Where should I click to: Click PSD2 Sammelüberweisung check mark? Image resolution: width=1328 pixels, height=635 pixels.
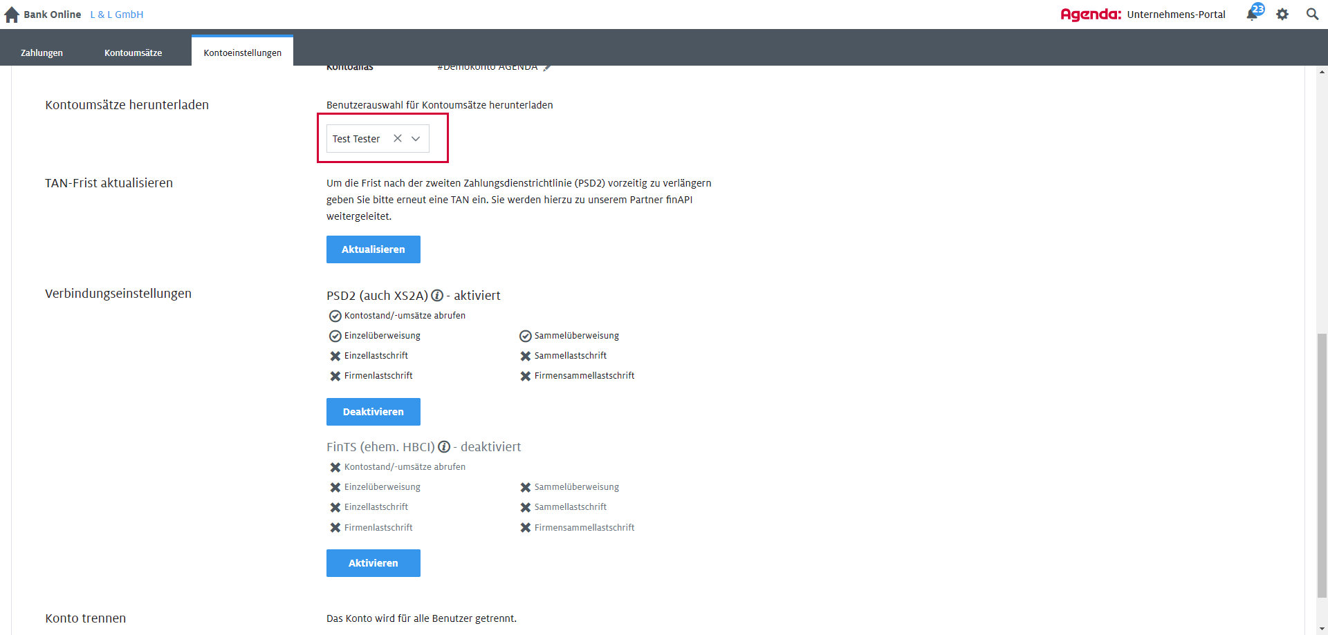click(526, 337)
